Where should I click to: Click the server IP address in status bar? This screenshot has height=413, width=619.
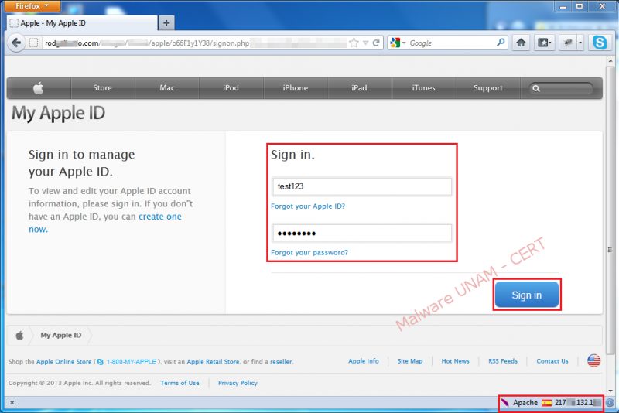pos(577,403)
